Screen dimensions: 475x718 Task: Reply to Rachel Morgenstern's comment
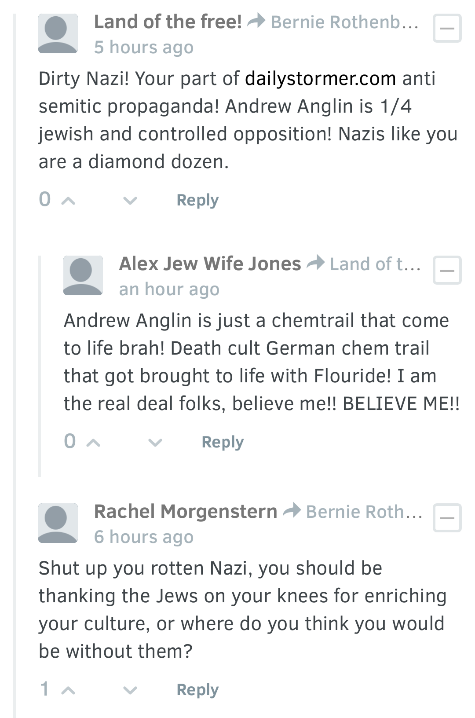click(197, 690)
